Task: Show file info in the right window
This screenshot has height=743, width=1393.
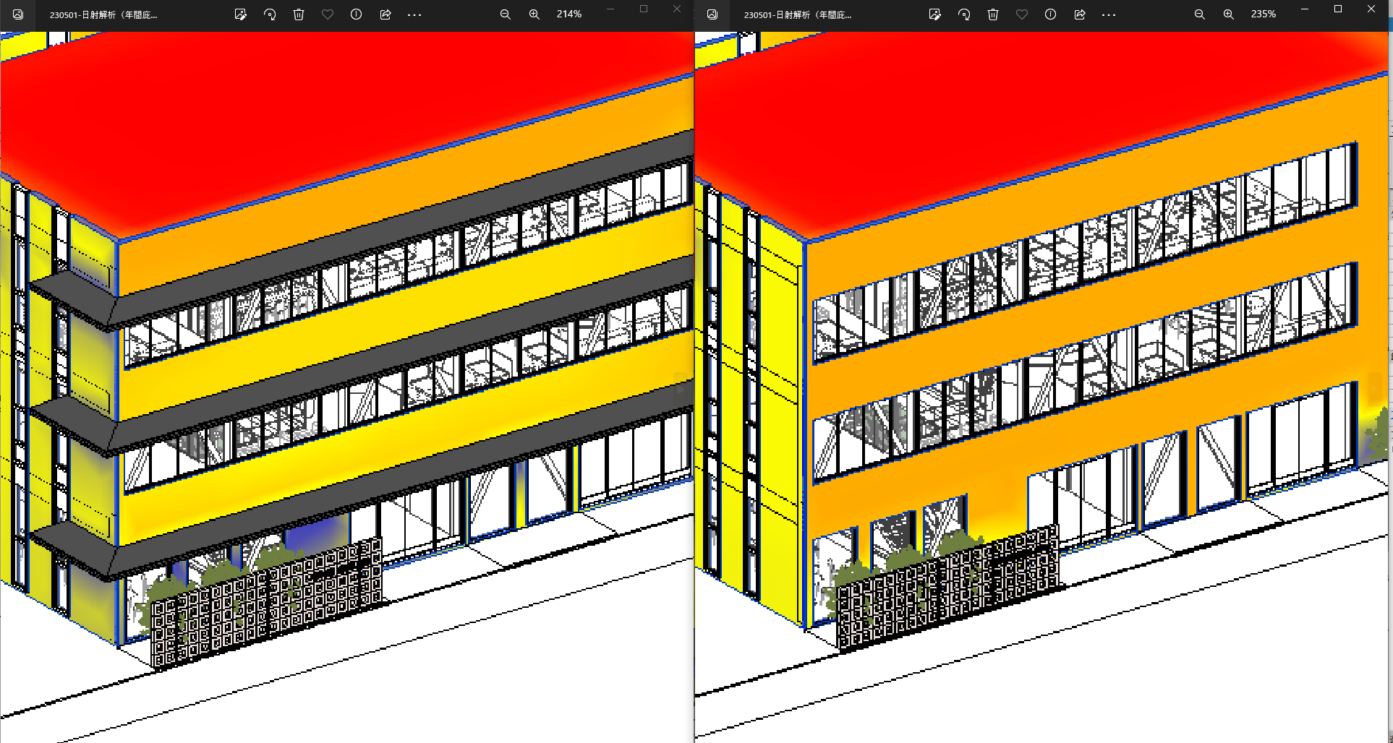Action: [1051, 14]
